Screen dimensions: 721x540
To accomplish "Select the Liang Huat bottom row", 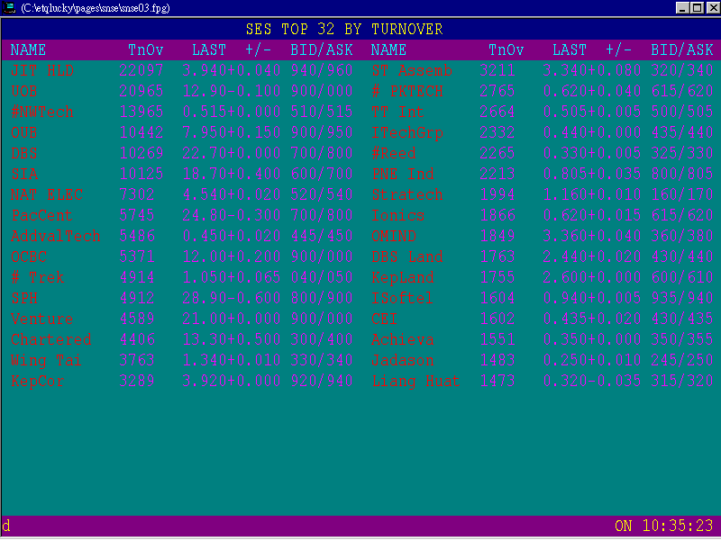I will click(415, 381).
